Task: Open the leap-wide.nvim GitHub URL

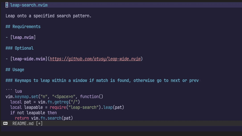Action: click(95, 59)
